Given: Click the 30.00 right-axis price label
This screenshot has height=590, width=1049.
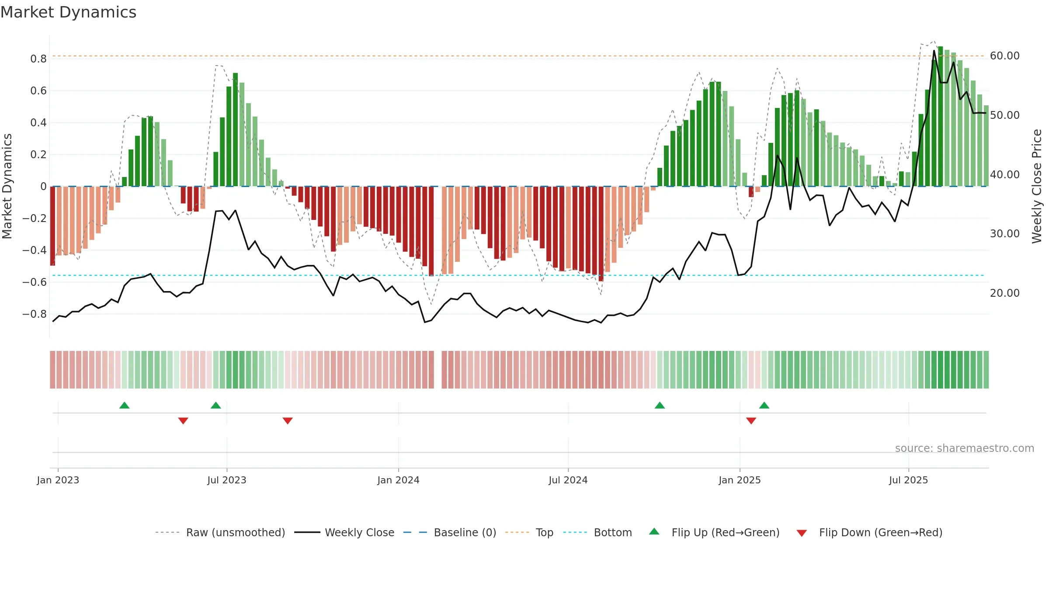Looking at the screenshot, I should [x=1005, y=234].
